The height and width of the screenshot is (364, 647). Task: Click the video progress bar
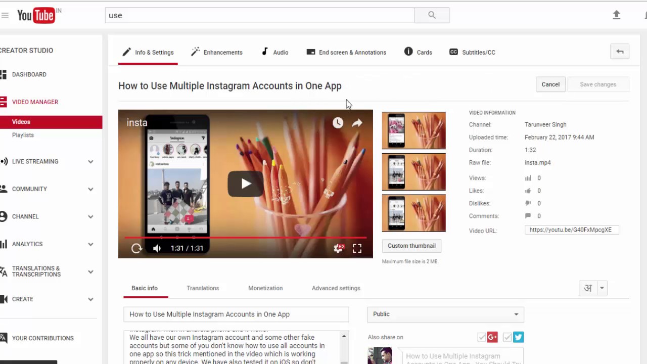[x=246, y=237]
